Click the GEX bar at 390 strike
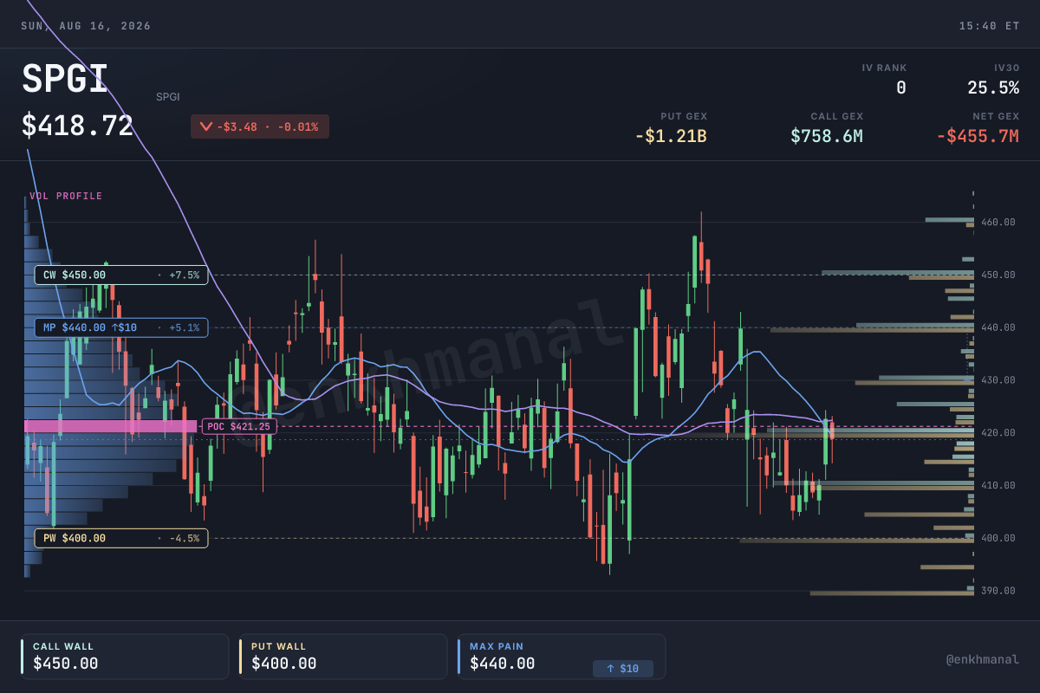 point(892,593)
